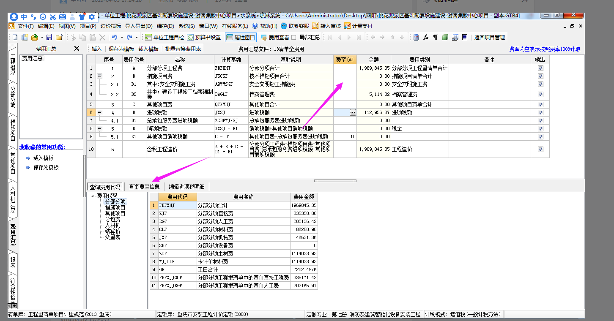Uncheck output checkbox in 进项税额 row
Image resolution: width=614 pixels, height=321 pixels.
click(x=540, y=112)
